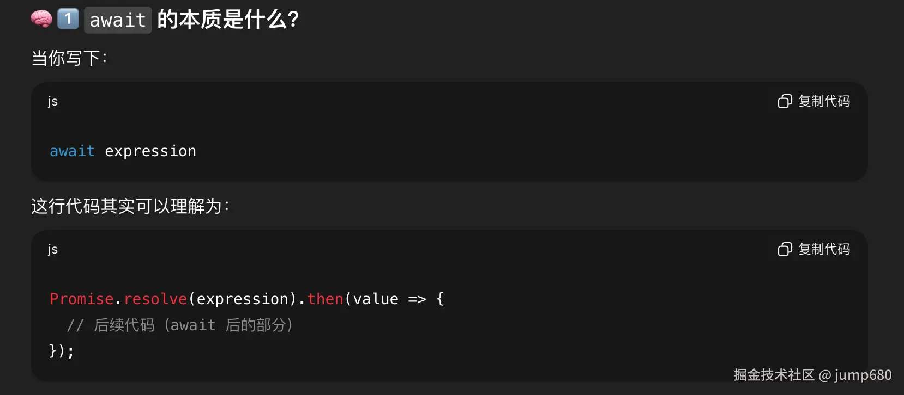Click the js language label of the first block
904x395 pixels.
[53, 101]
